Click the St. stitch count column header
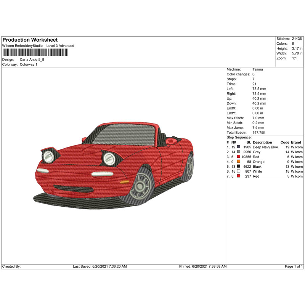This screenshot has width=305, height=305. pos(249,142)
